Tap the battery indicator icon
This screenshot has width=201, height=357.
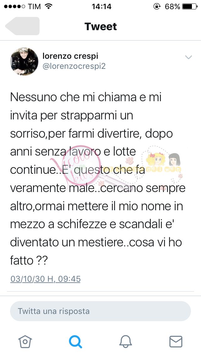point(190,7)
